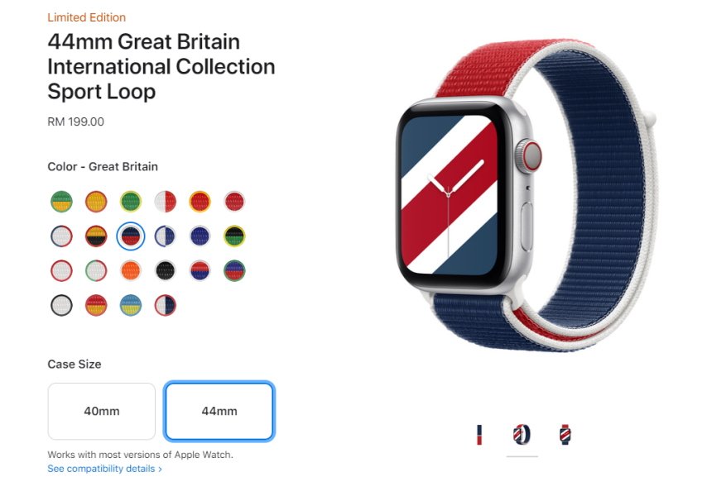Viewport: 707px width, 496px height.
Task: Open See compatibility details link
Action: (x=104, y=469)
